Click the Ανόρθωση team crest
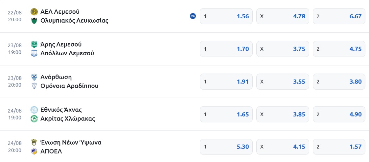The height and width of the screenshot is (162, 369). 34,77
